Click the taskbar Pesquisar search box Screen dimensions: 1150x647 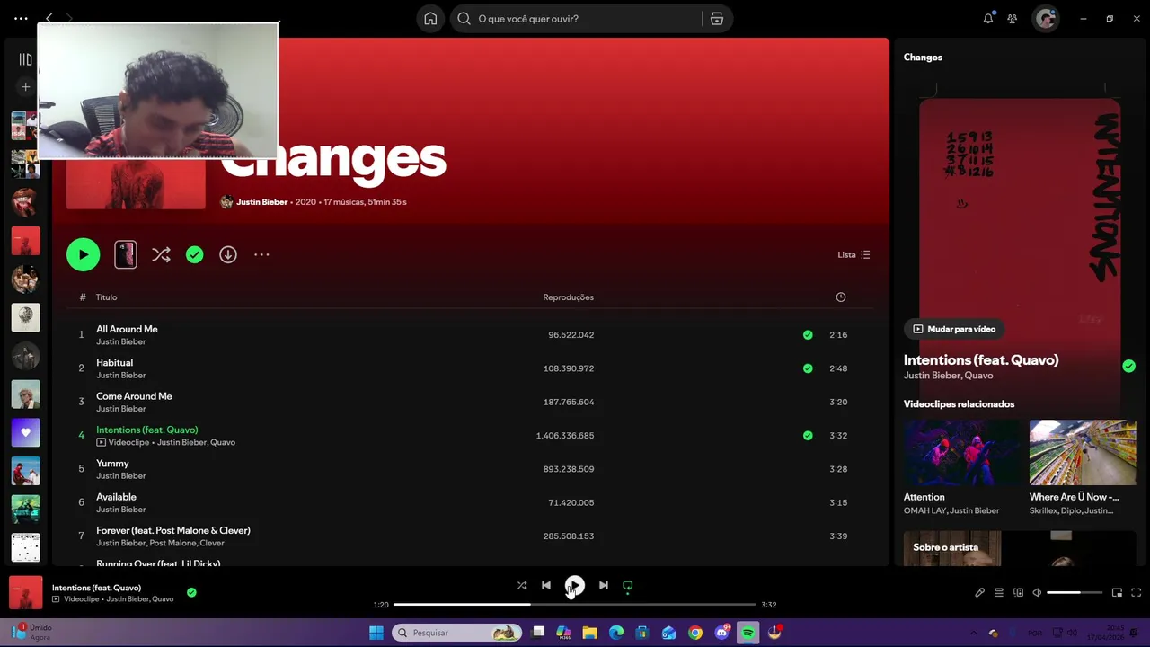tap(458, 633)
